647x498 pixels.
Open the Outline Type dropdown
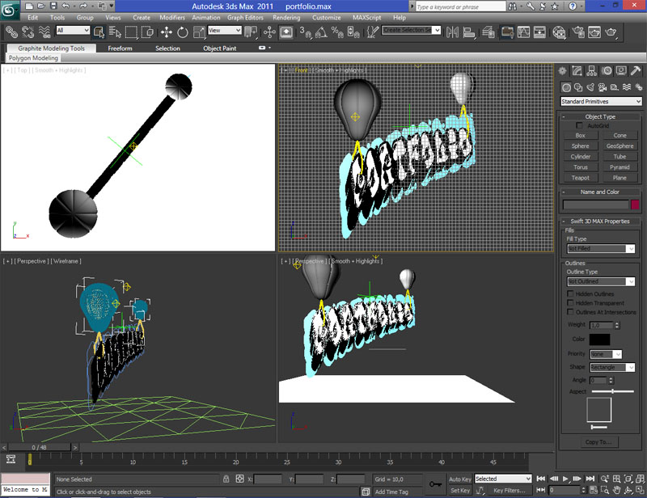[600, 281]
